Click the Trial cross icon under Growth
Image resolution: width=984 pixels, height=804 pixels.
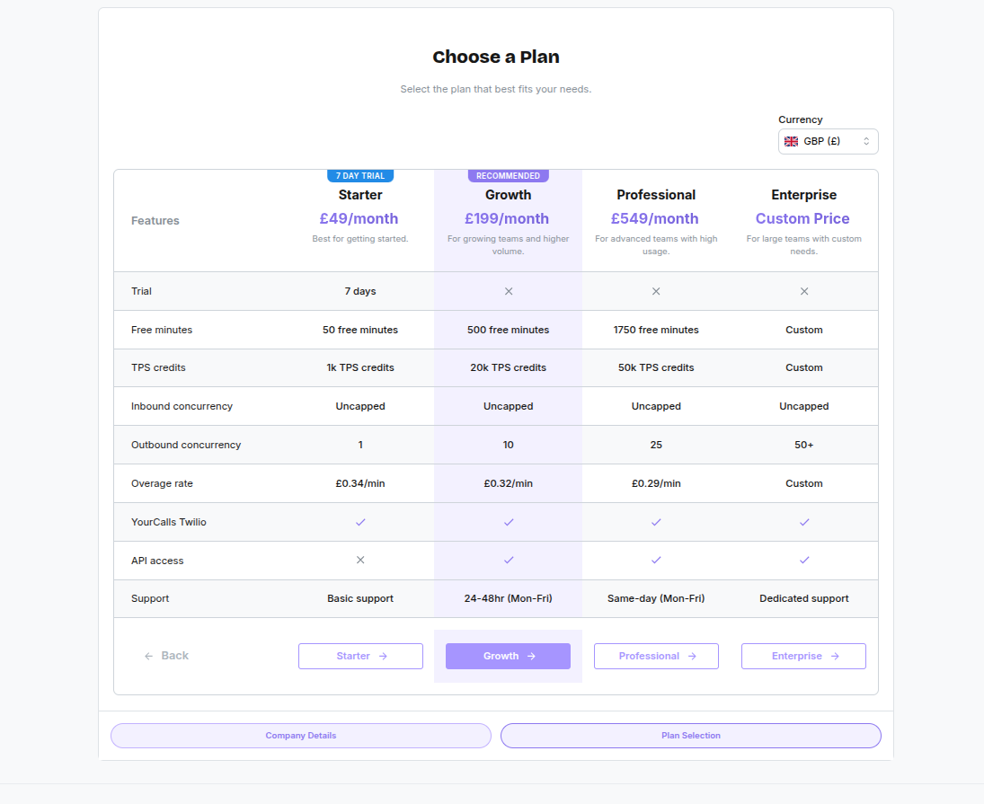[x=509, y=291]
